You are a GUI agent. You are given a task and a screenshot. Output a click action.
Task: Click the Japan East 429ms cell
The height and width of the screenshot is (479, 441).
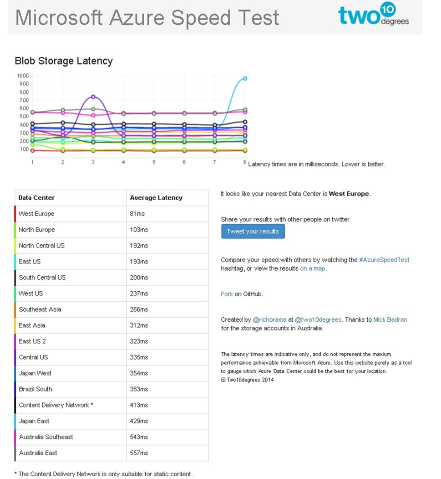(139, 421)
